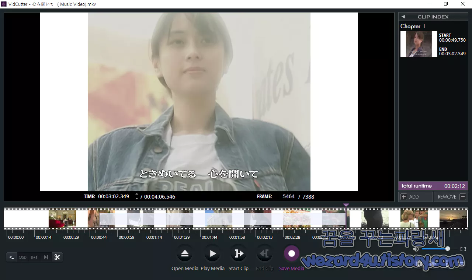The image size is (472, 280).
Task: Seek to the blonde woman thumbnail on the timeline
Action: pyautogui.click(x=414, y=219)
